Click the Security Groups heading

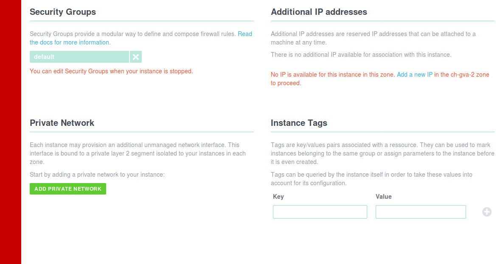[63, 12]
